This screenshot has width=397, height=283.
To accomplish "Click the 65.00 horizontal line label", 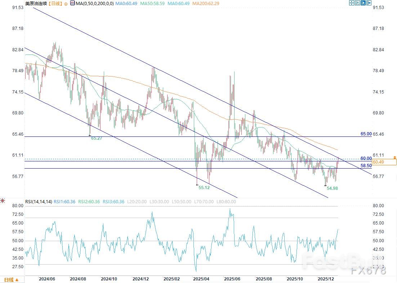I will click(366, 134).
